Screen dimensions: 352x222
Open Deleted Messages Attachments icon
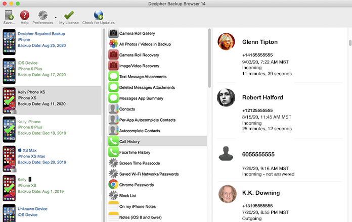click(x=113, y=87)
